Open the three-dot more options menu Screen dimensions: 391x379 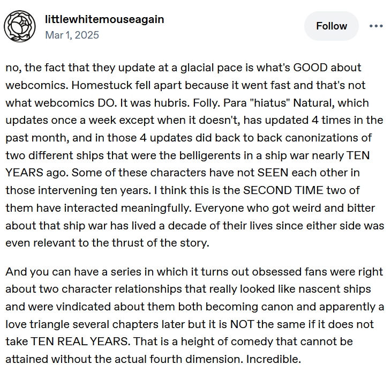(376, 26)
